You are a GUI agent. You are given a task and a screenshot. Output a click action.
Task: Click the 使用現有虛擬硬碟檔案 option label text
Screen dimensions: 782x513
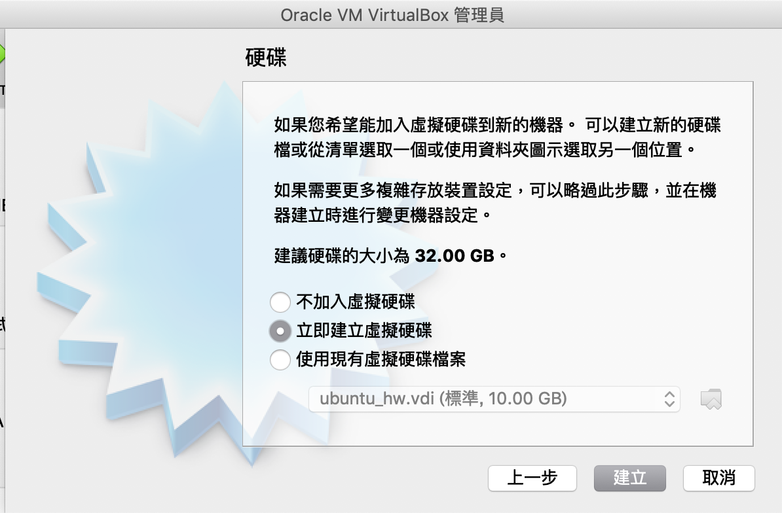(381, 360)
